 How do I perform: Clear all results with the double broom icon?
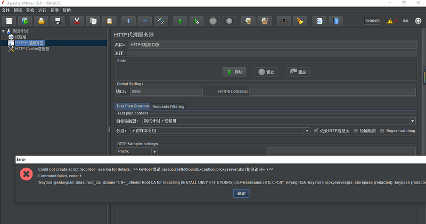pos(265,21)
